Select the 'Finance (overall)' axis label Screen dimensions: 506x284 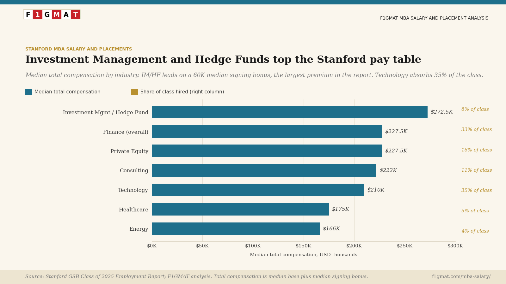click(x=126, y=132)
